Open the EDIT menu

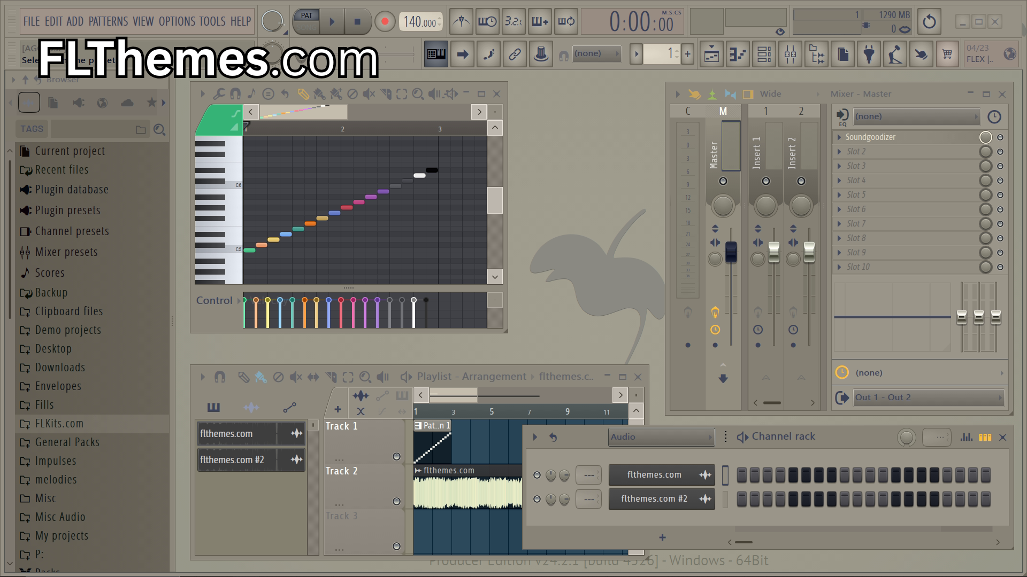53,21
